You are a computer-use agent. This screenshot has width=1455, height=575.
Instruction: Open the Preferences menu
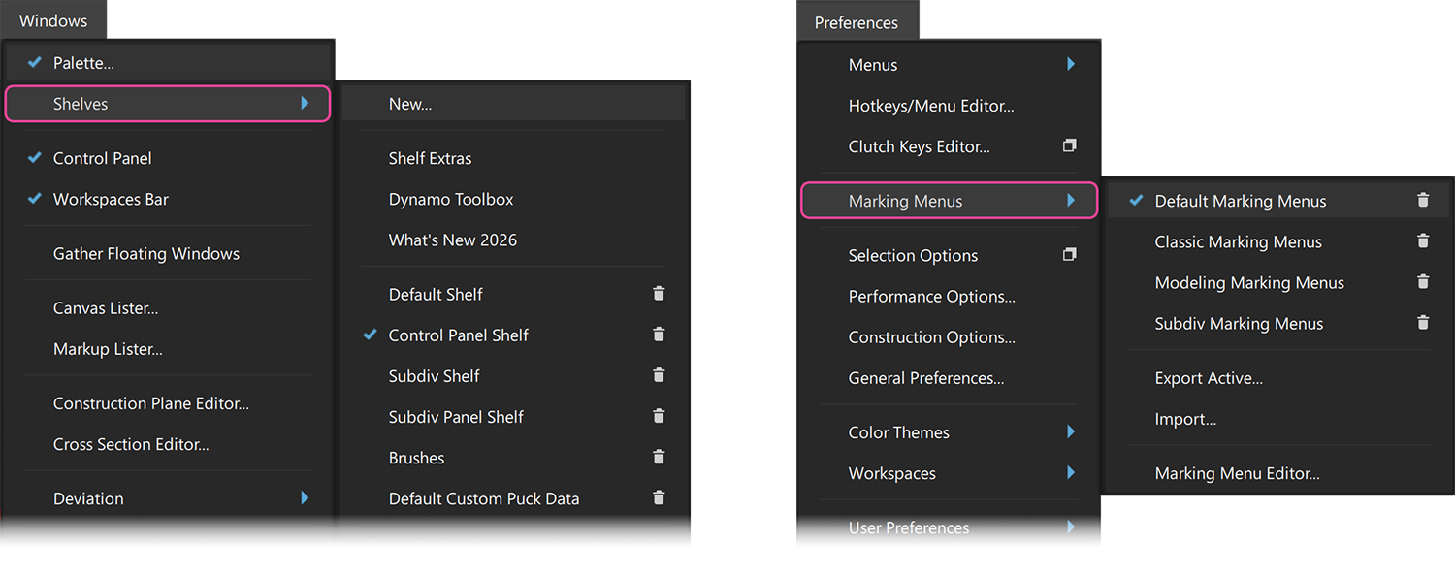tap(856, 22)
